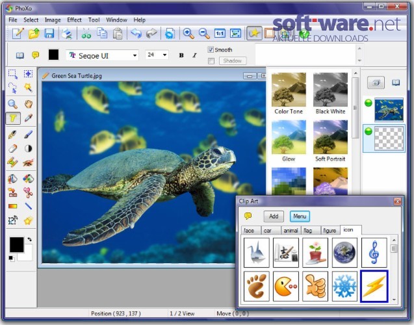414x325 pixels.
Task: Click the Zoom Out magnifier icon
Action: click(x=204, y=34)
